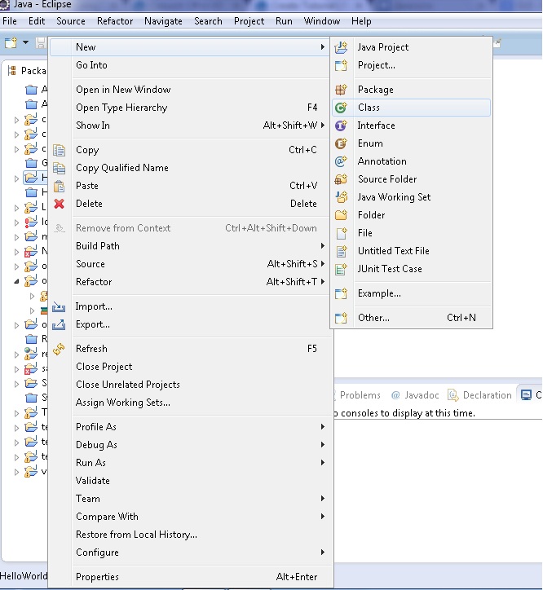This screenshot has height=590, width=543.
Task: Click the Annotation @ icon
Action: [341, 161]
